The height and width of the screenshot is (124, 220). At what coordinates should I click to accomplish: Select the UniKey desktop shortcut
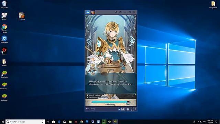tap(4, 16)
